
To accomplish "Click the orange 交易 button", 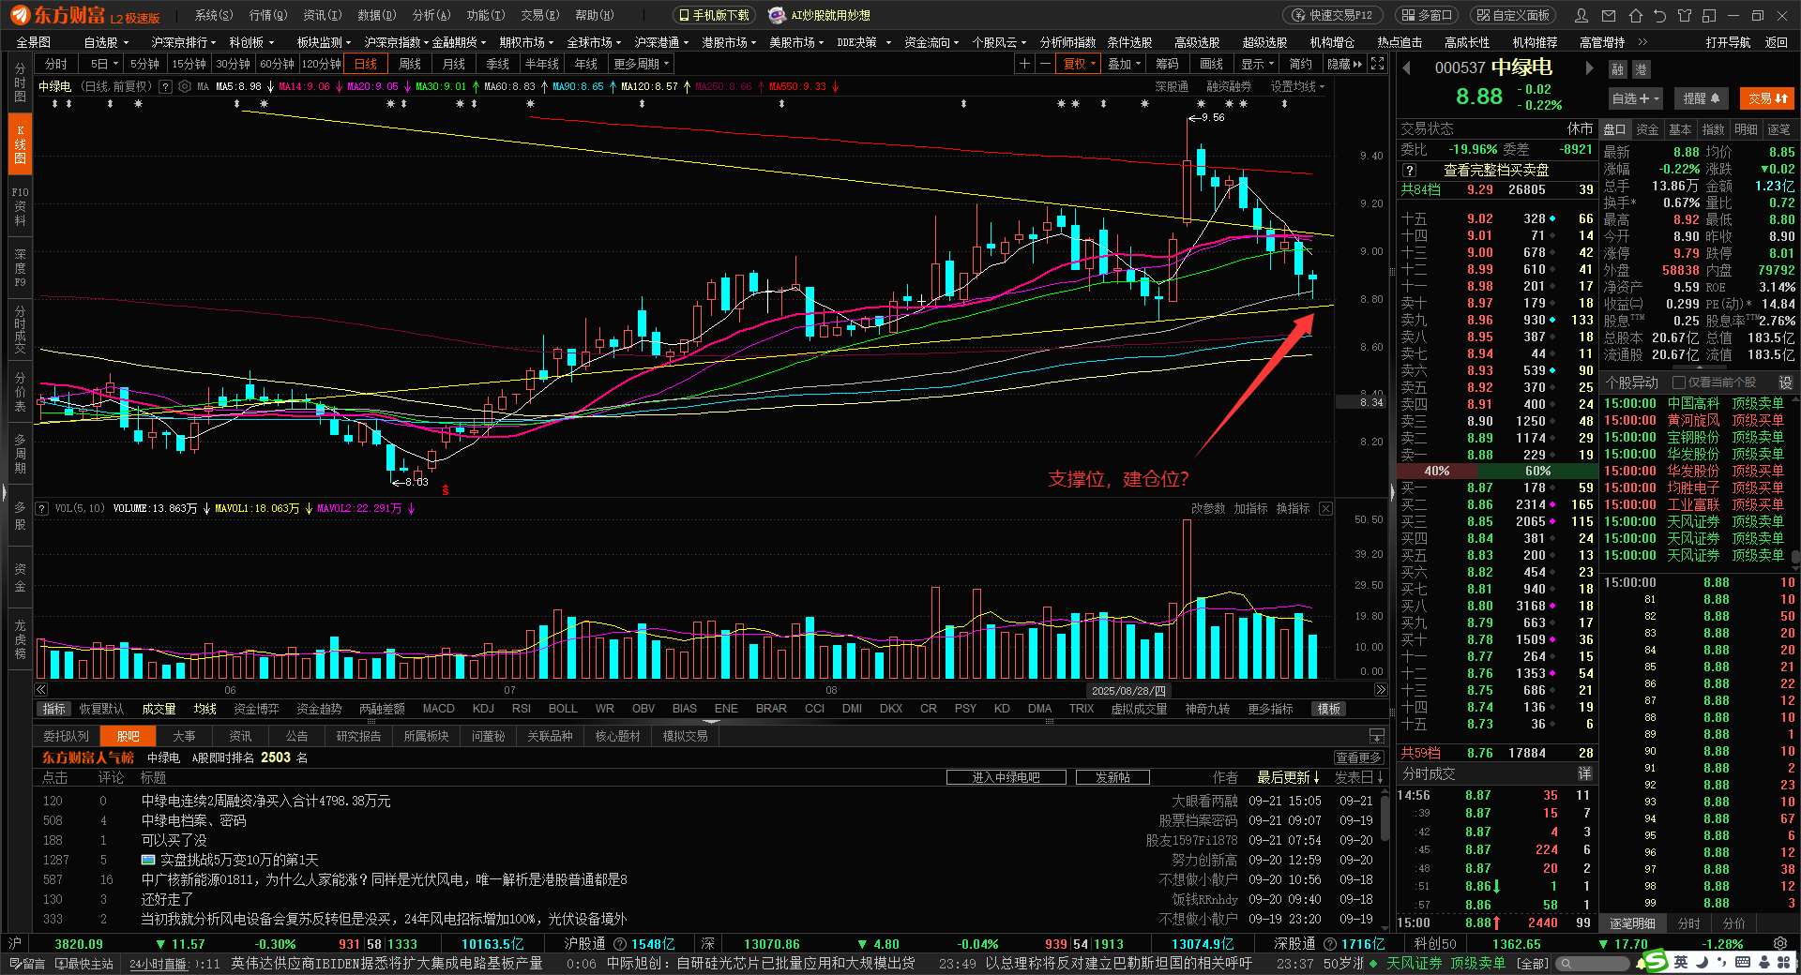I will tap(1768, 98).
